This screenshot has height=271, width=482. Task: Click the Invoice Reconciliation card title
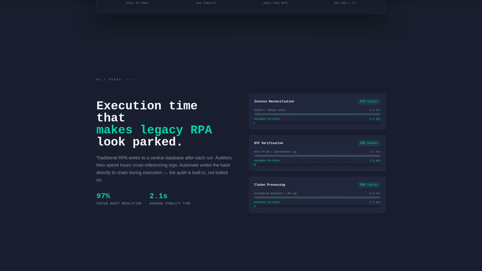point(274,102)
